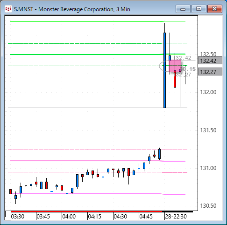Click the red bar along the time axis
The image size is (227, 225).
86,211
